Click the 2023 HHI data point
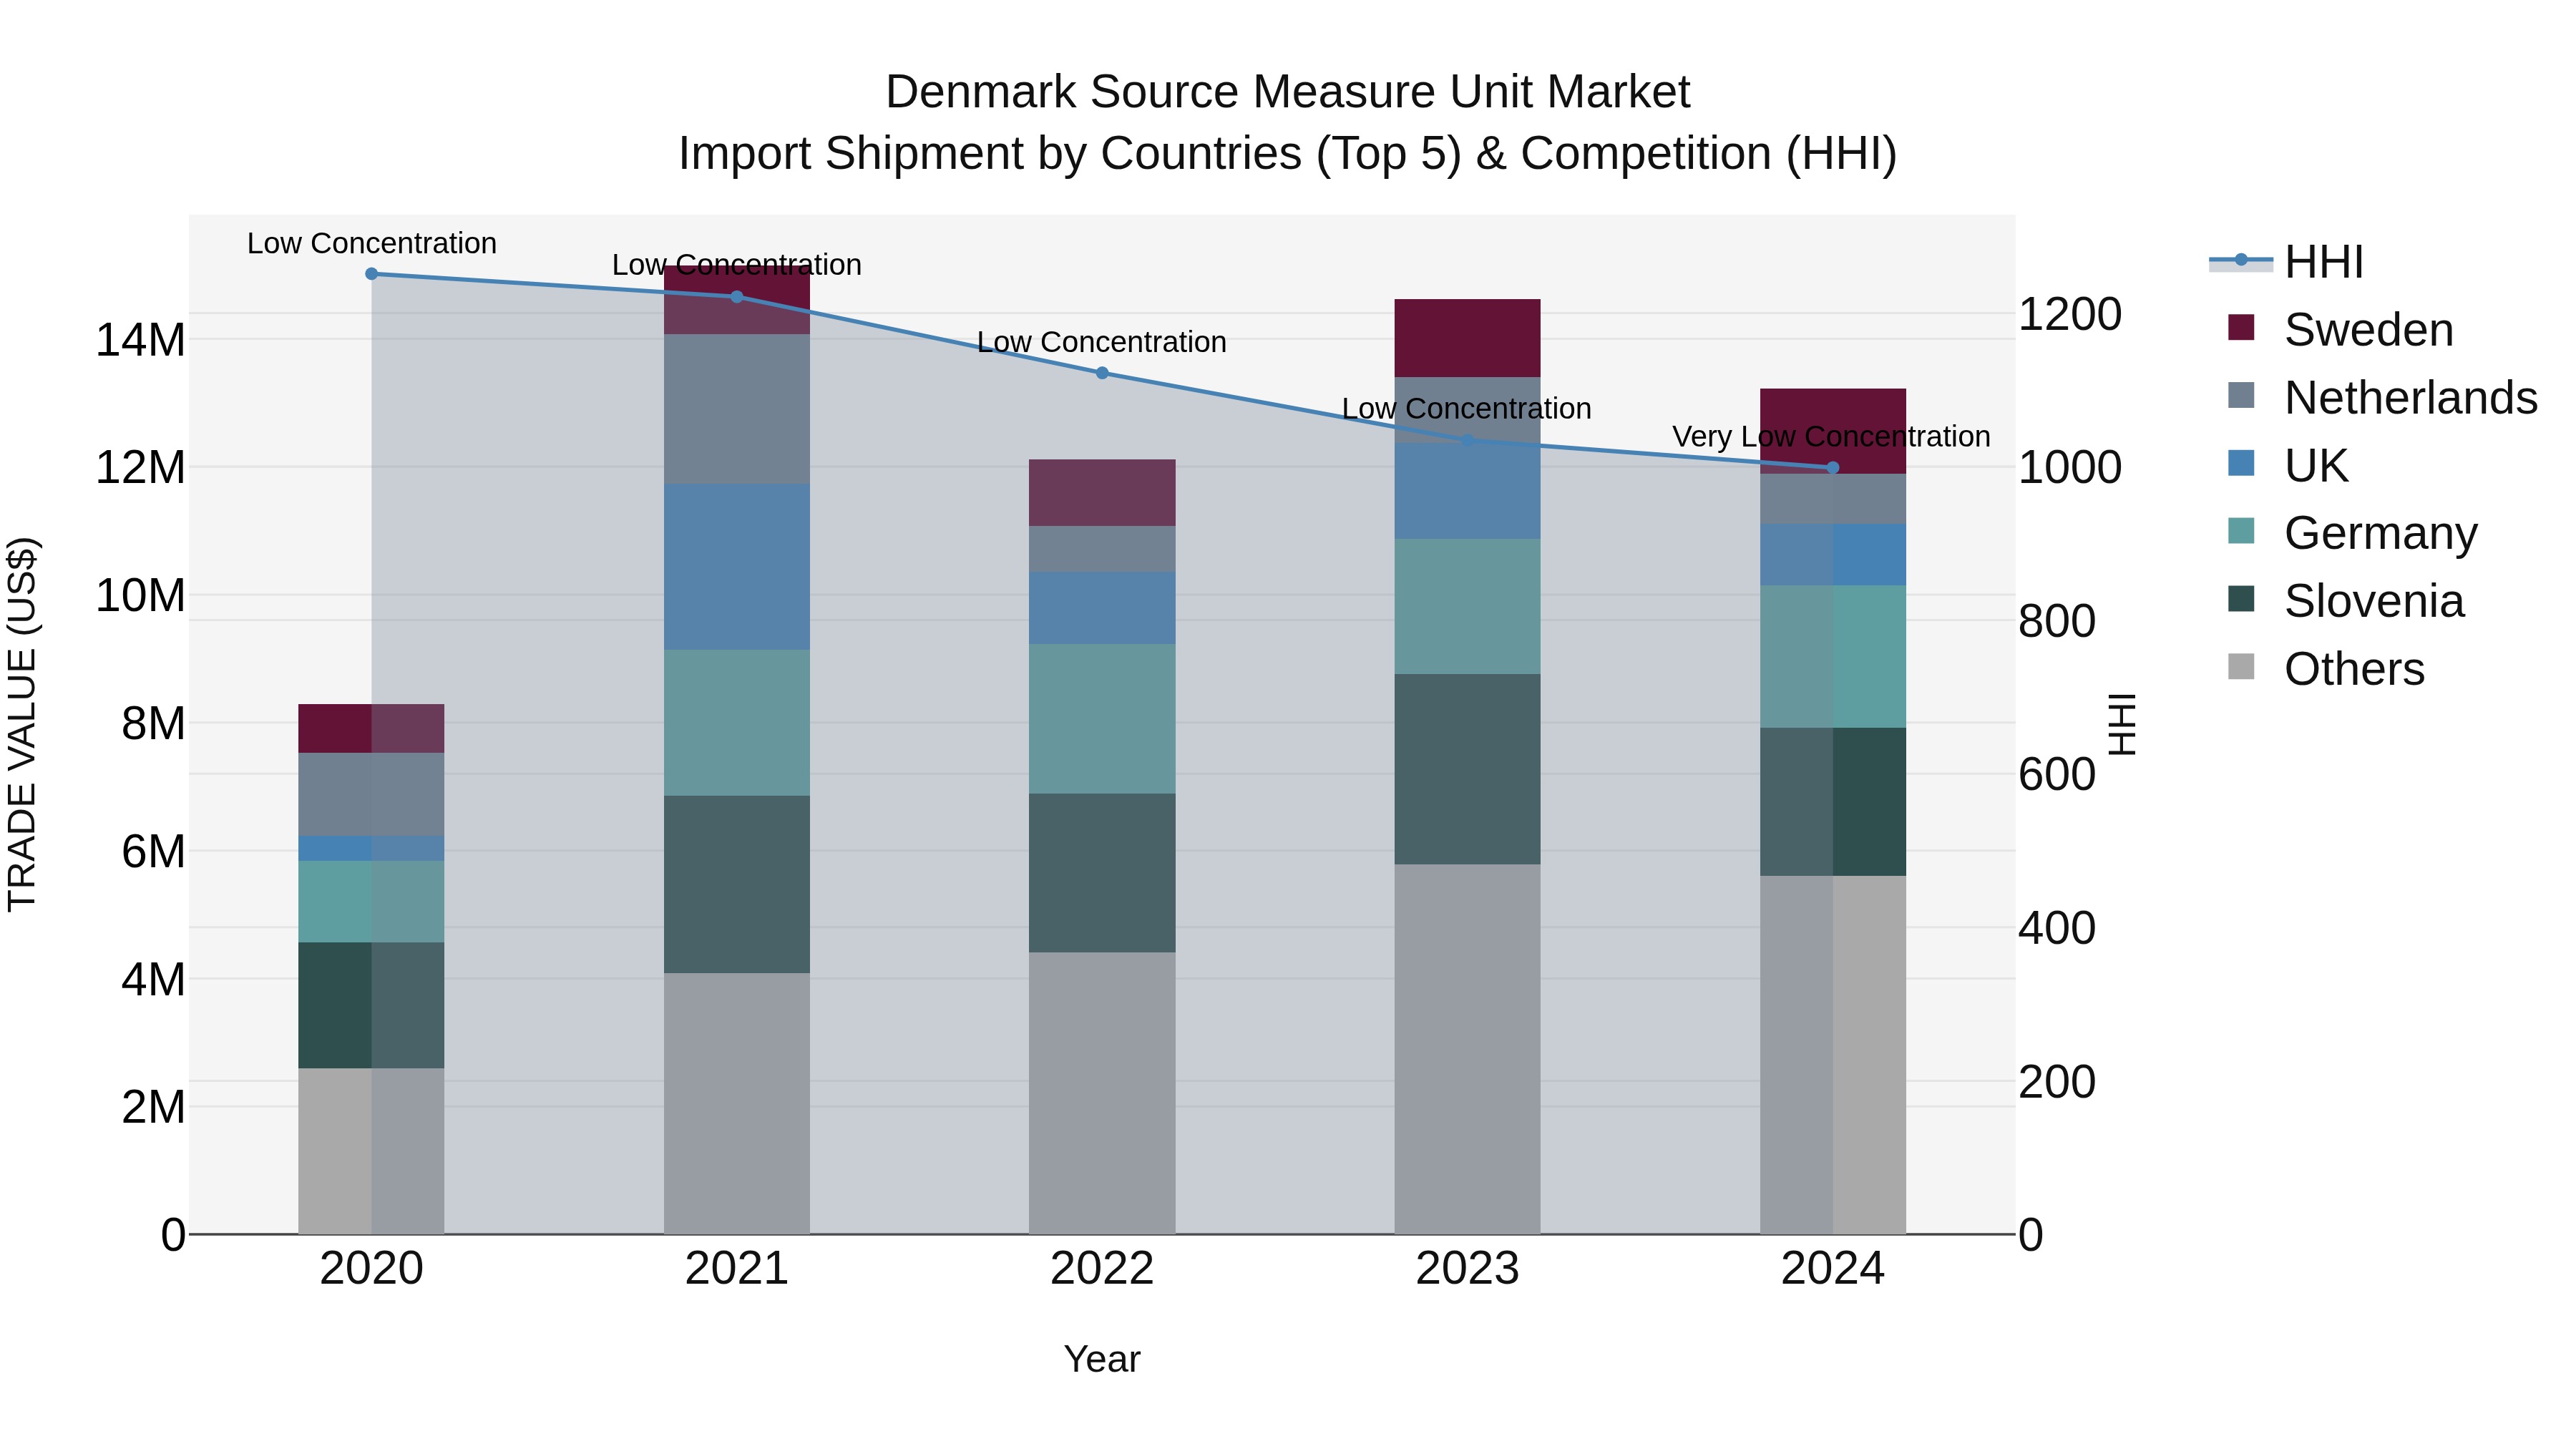This screenshot has width=2576, height=1449. click(1467, 440)
